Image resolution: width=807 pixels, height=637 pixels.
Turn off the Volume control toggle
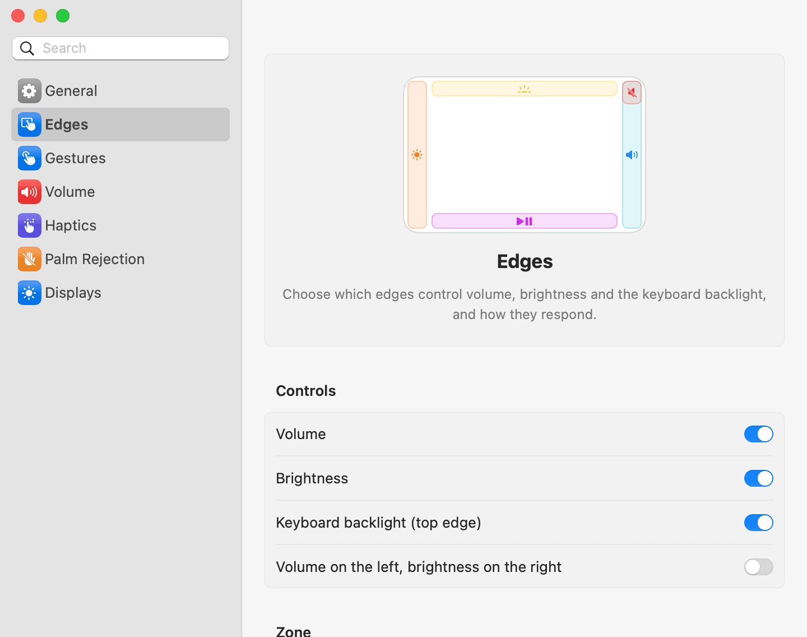[759, 434]
